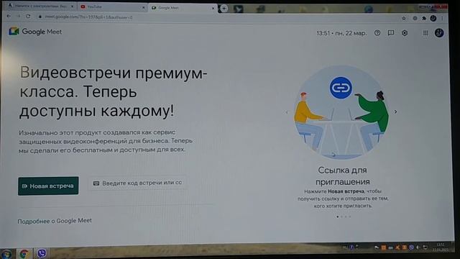
Task: Click the Google account avatar
Action: tap(439, 33)
